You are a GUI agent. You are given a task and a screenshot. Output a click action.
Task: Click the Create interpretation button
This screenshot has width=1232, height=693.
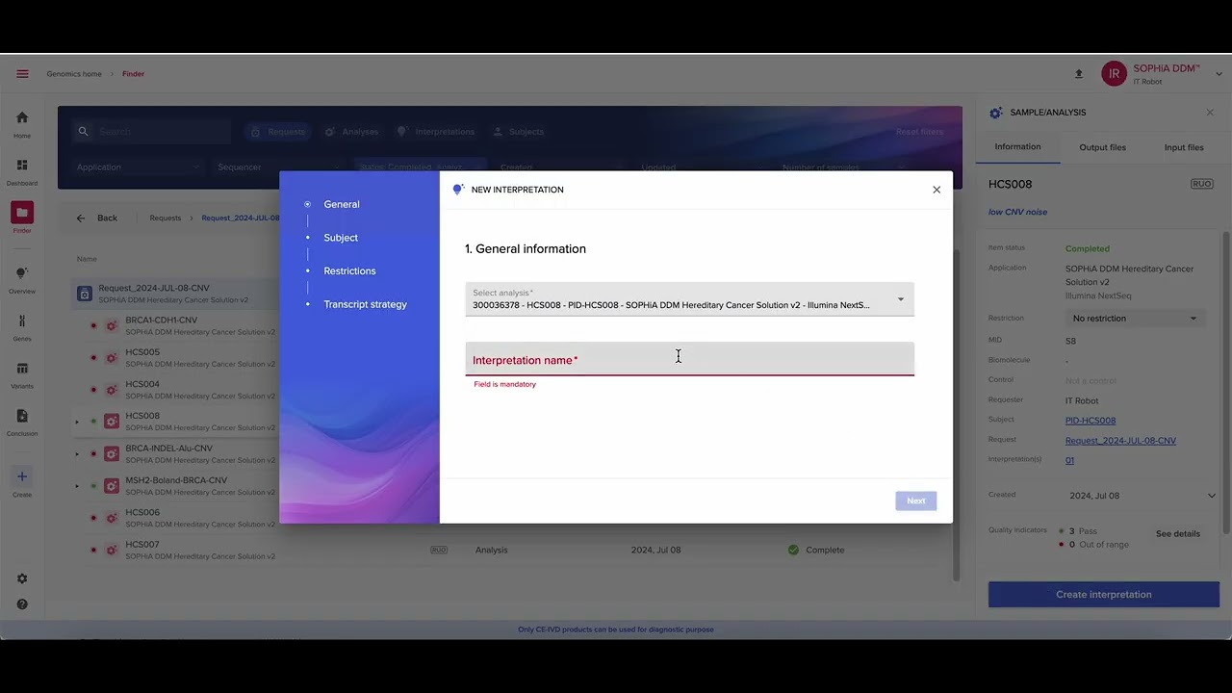1103,595
